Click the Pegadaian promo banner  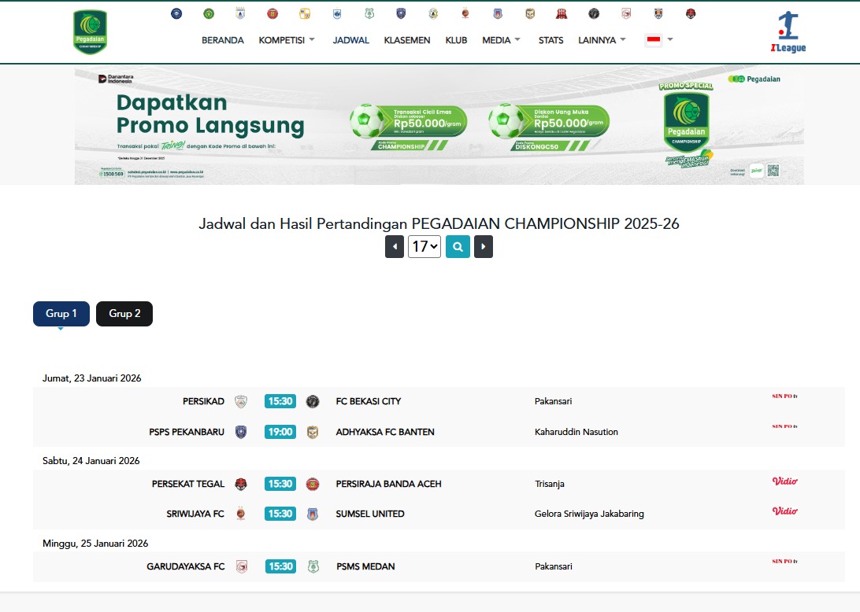pos(439,125)
